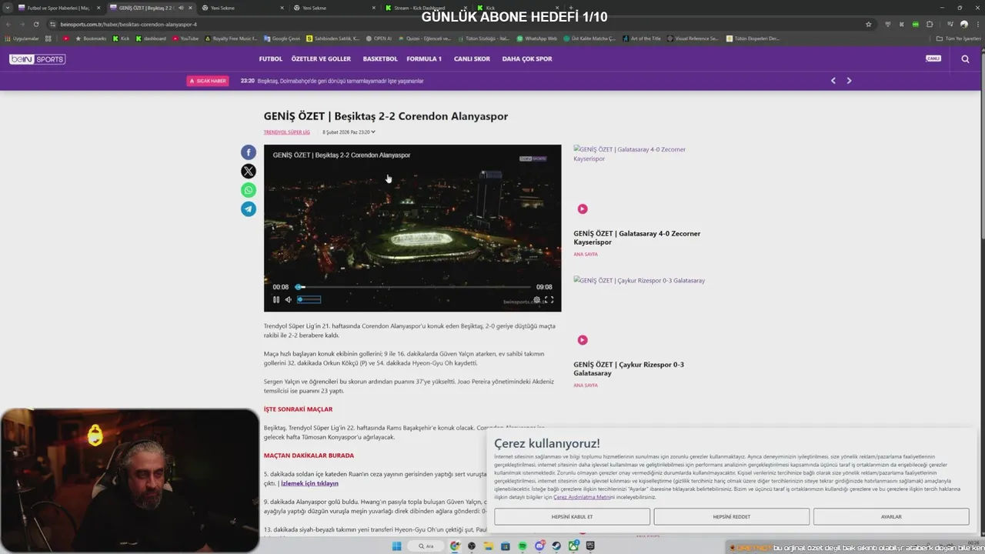Share article via Telegram icon
The width and height of the screenshot is (985, 554).
click(x=249, y=209)
